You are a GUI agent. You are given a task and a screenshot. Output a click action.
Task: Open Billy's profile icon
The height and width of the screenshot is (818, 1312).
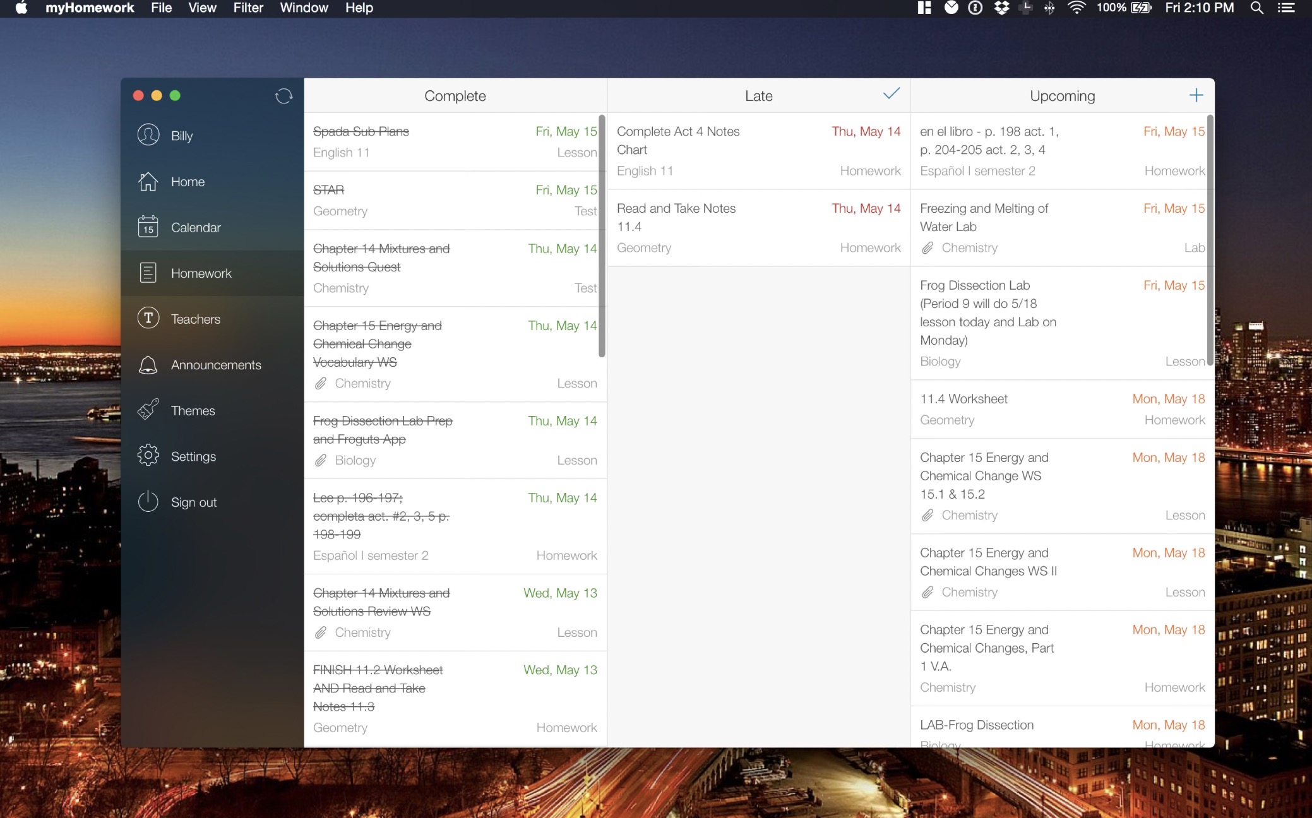click(148, 135)
